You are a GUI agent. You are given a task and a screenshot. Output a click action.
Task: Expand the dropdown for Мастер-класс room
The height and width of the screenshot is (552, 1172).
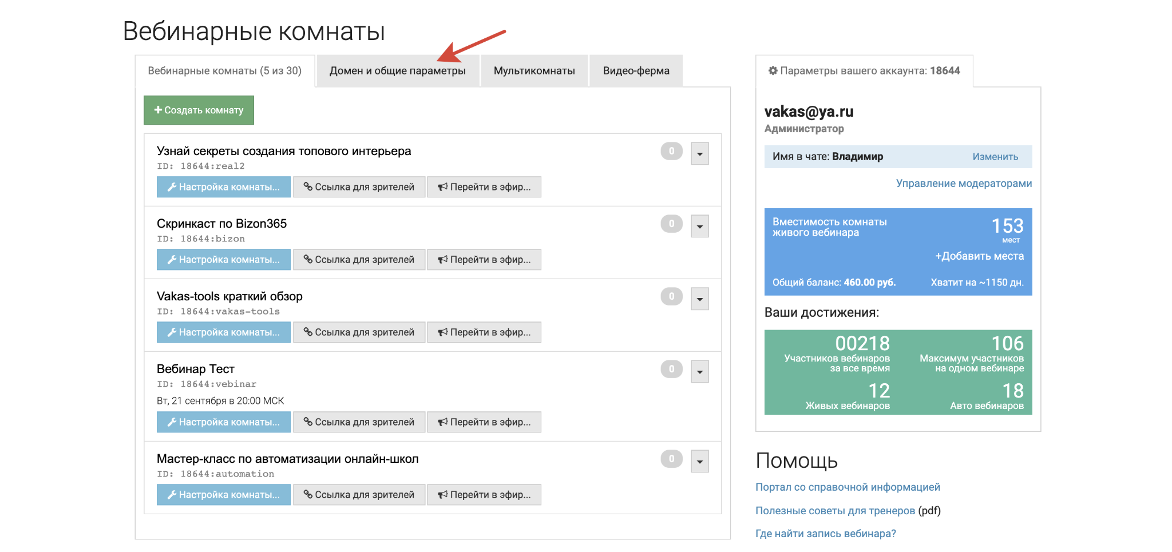pos(699,460)
